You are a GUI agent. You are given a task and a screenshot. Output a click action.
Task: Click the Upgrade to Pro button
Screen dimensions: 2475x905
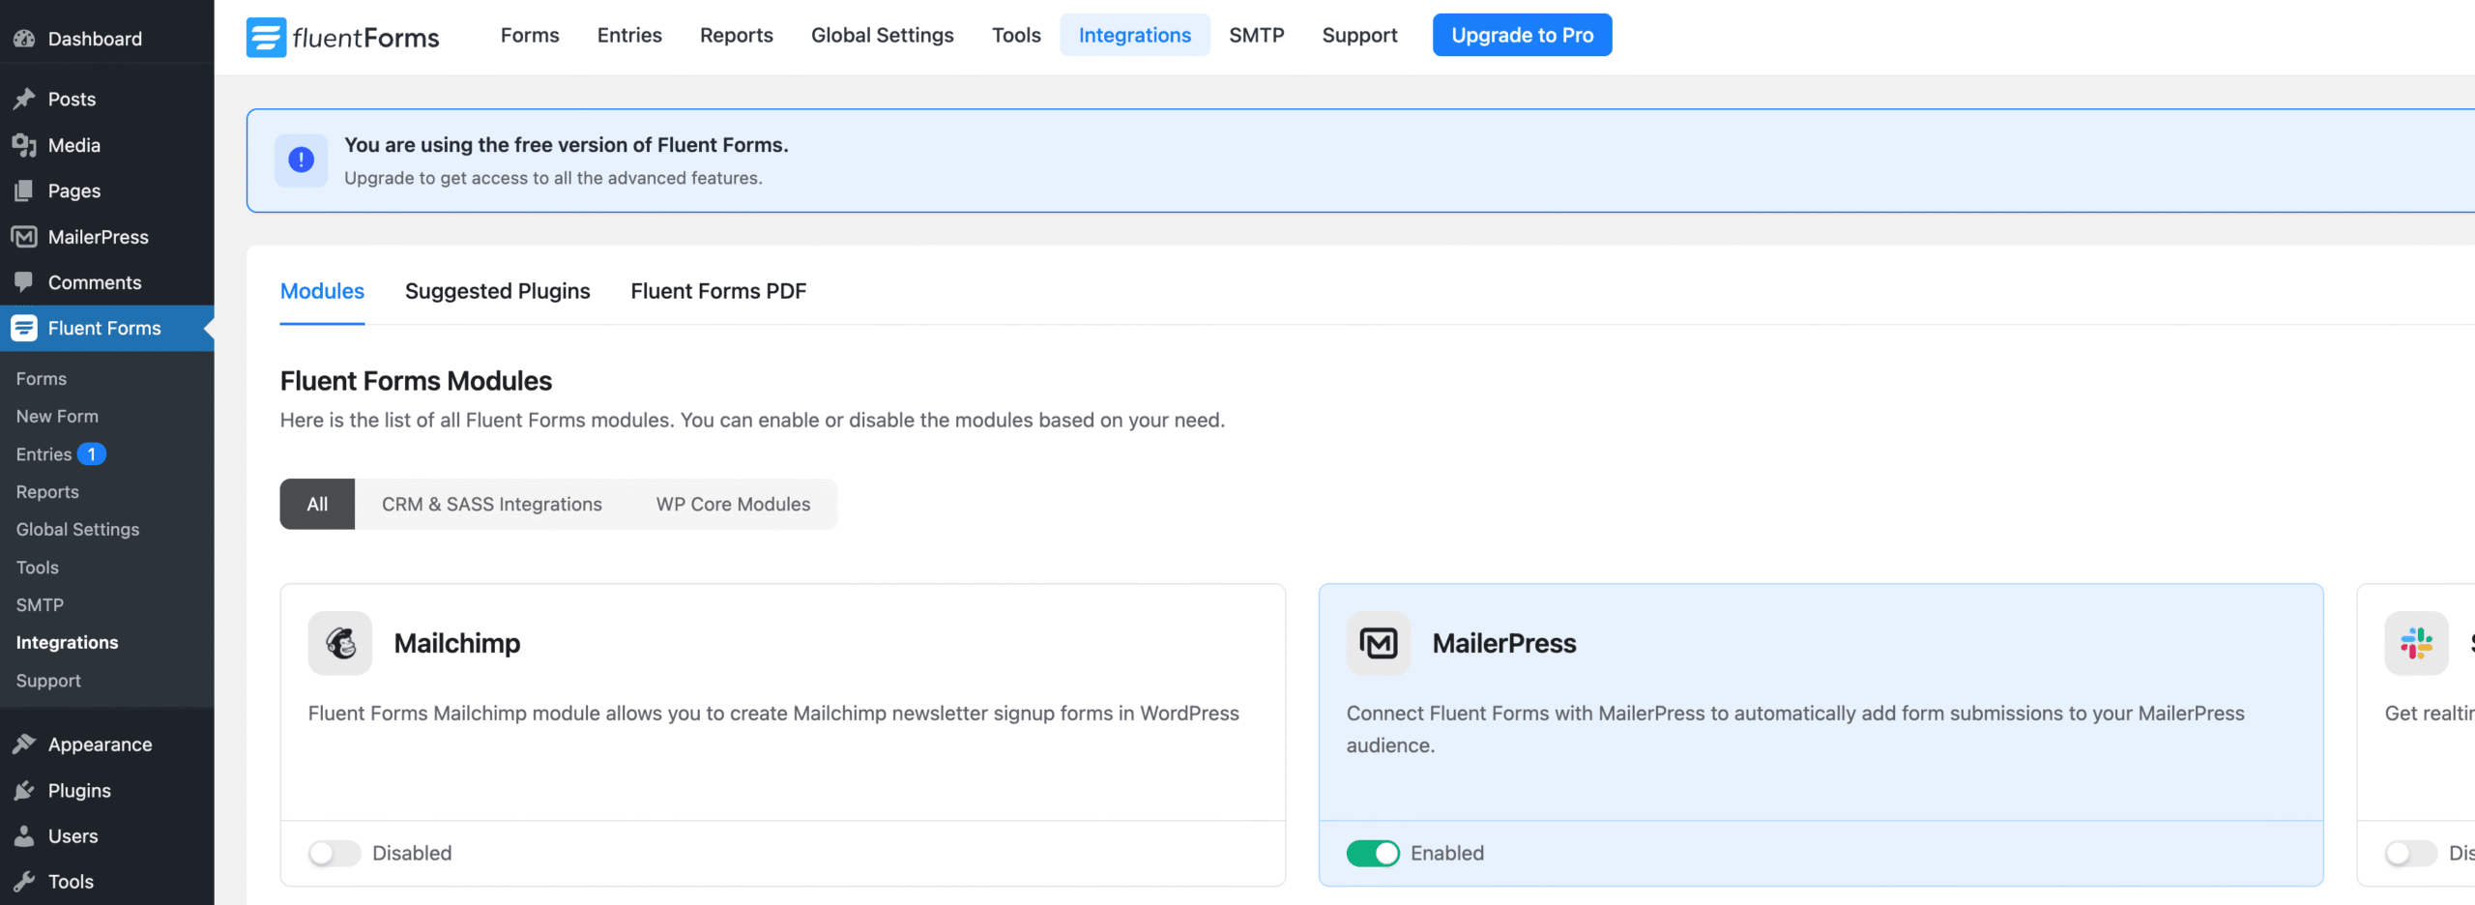coord(1522,35)
